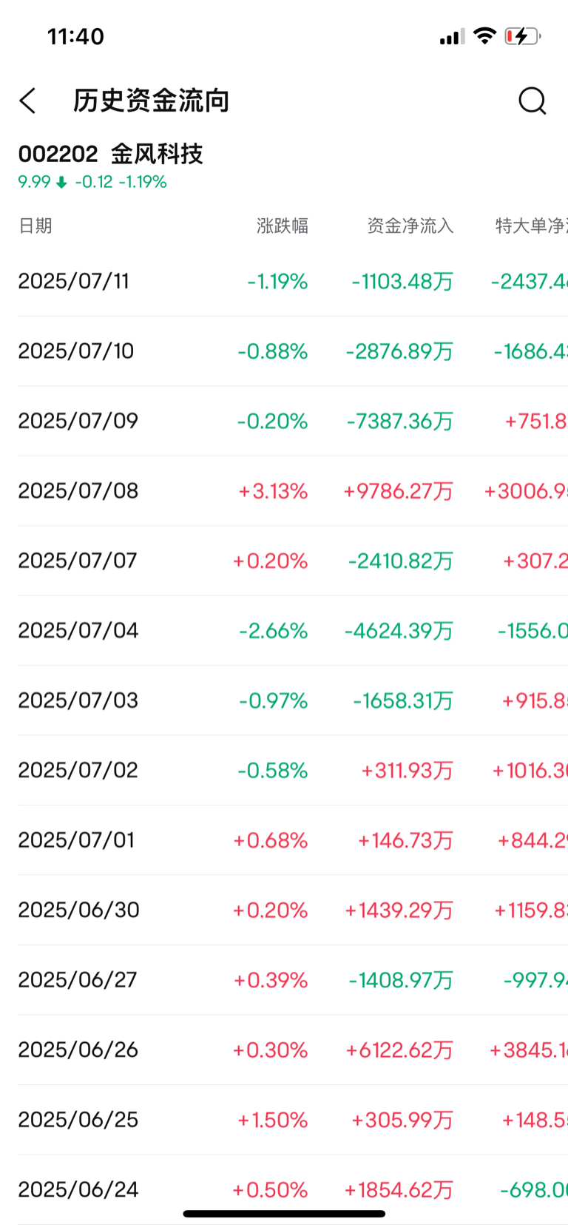Viewport: 568px width, 1230px height.
Task: Tap net inflow value +9786.27万
Action: click(x=398, y=491)
